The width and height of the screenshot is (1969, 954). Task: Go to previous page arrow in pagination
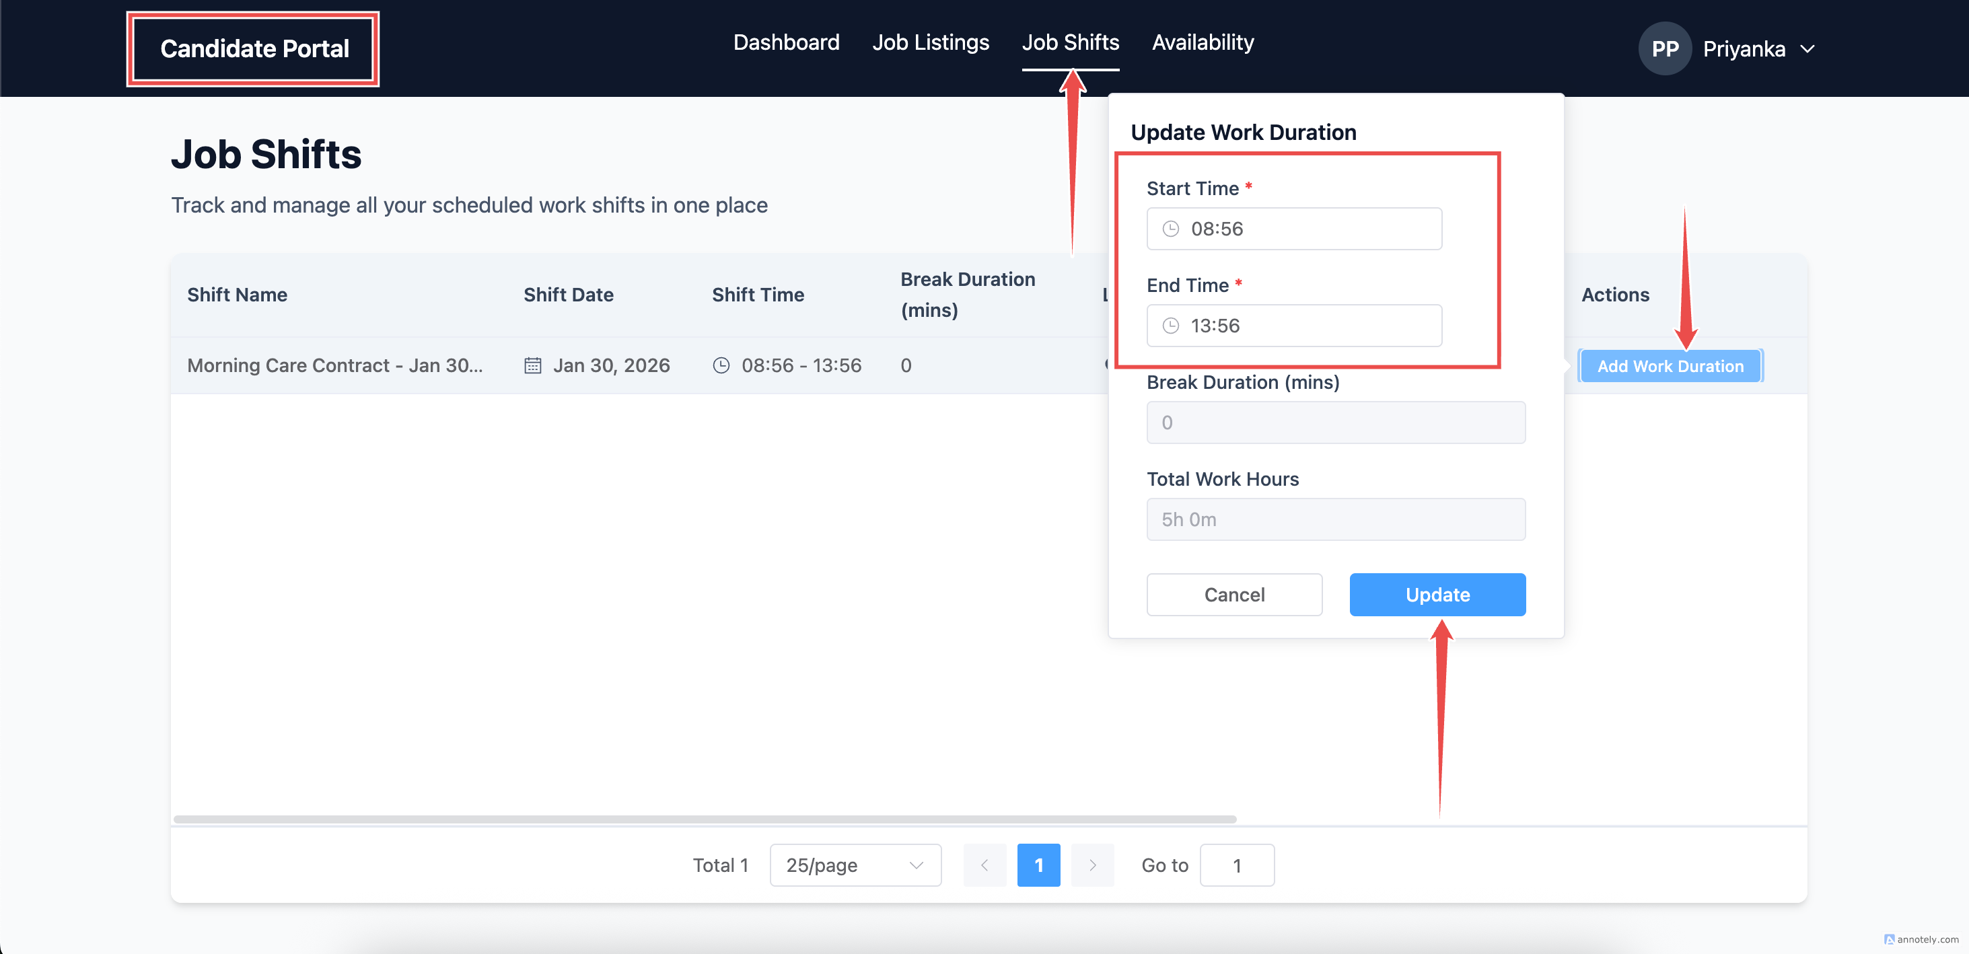click(x=985, y=865)
